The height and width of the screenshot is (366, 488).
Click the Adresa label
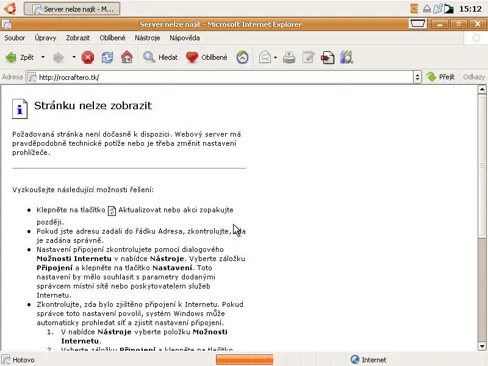(x=12, y=77)
